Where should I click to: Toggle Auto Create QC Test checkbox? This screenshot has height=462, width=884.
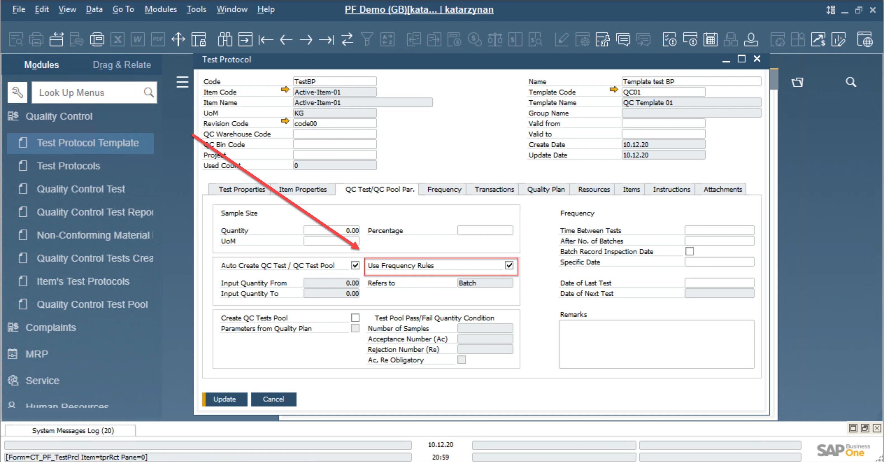[x=355, y=265]
